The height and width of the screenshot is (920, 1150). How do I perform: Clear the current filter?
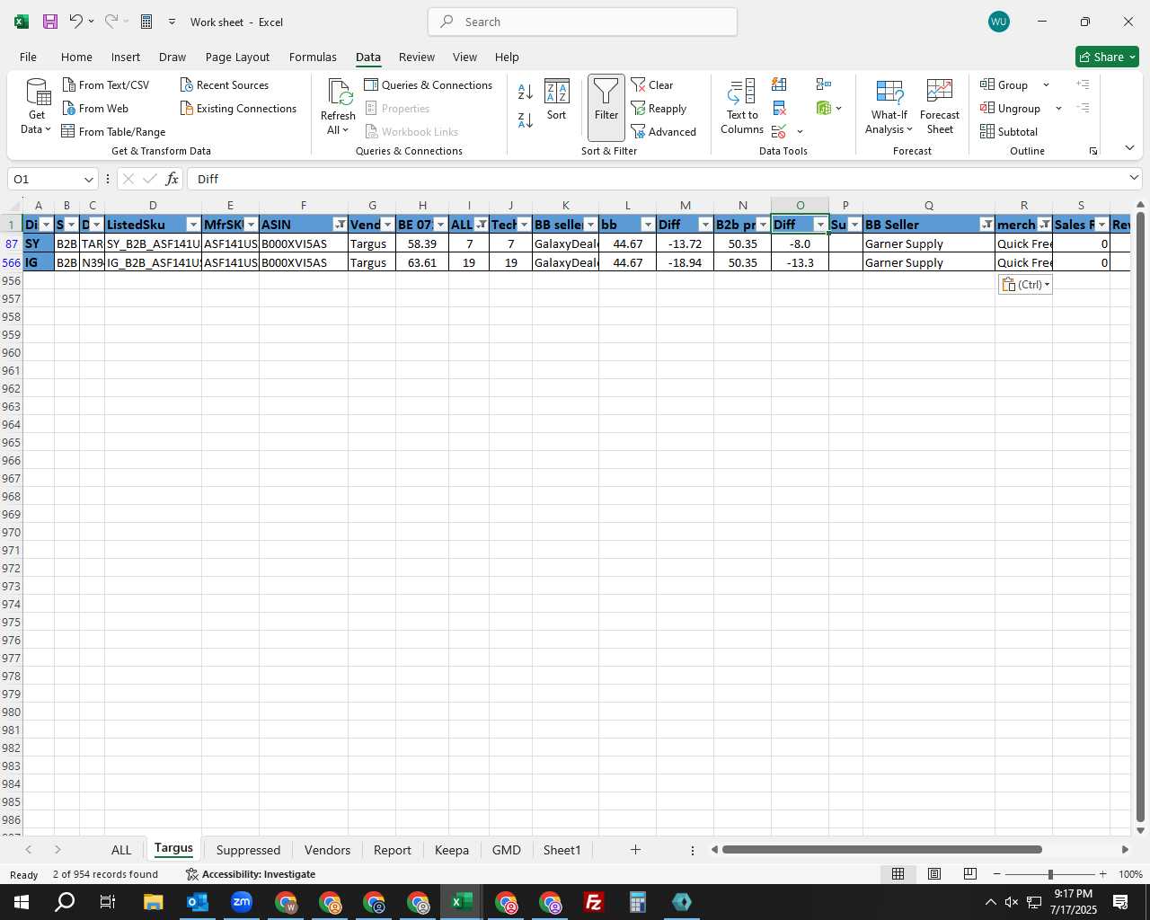tap(652, 84)
